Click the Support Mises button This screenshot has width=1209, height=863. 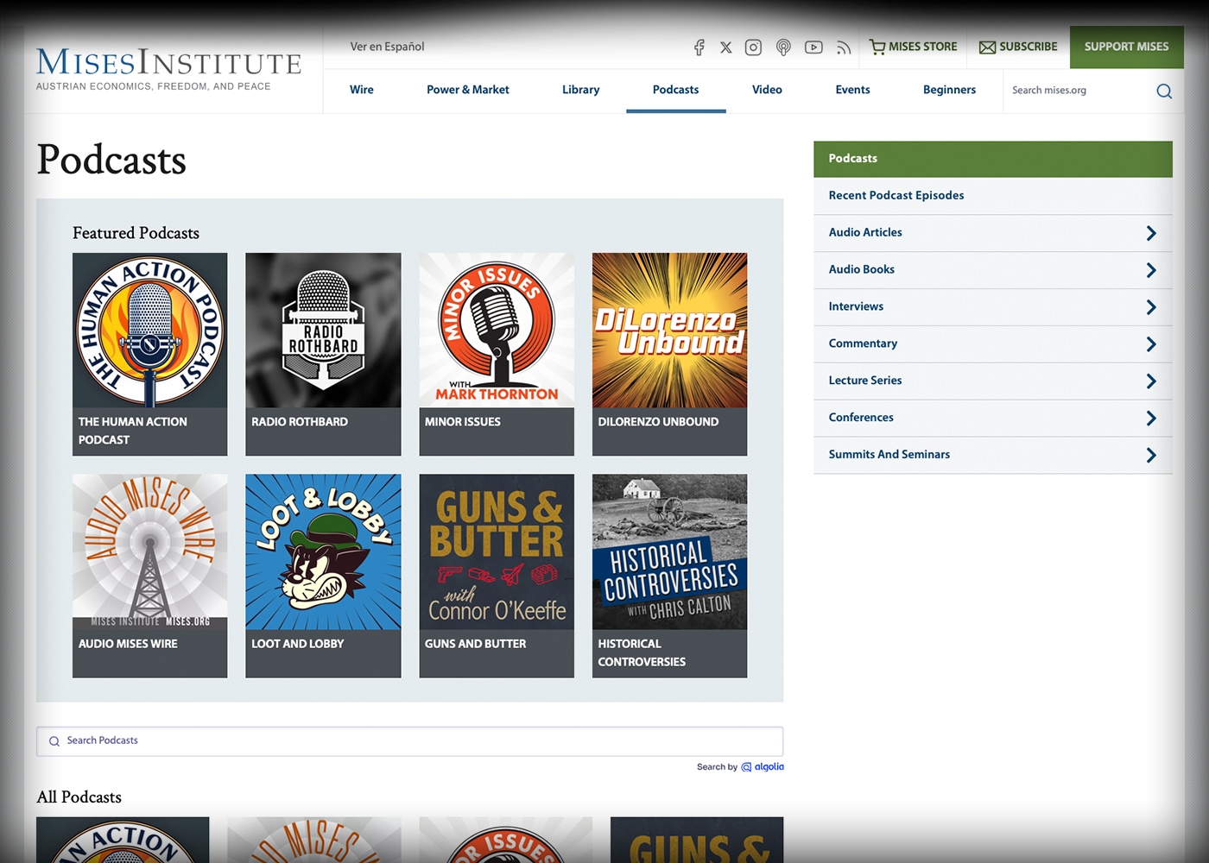1126,47
